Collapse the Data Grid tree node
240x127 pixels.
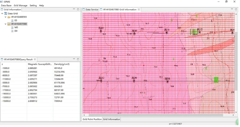coord(2,14)
